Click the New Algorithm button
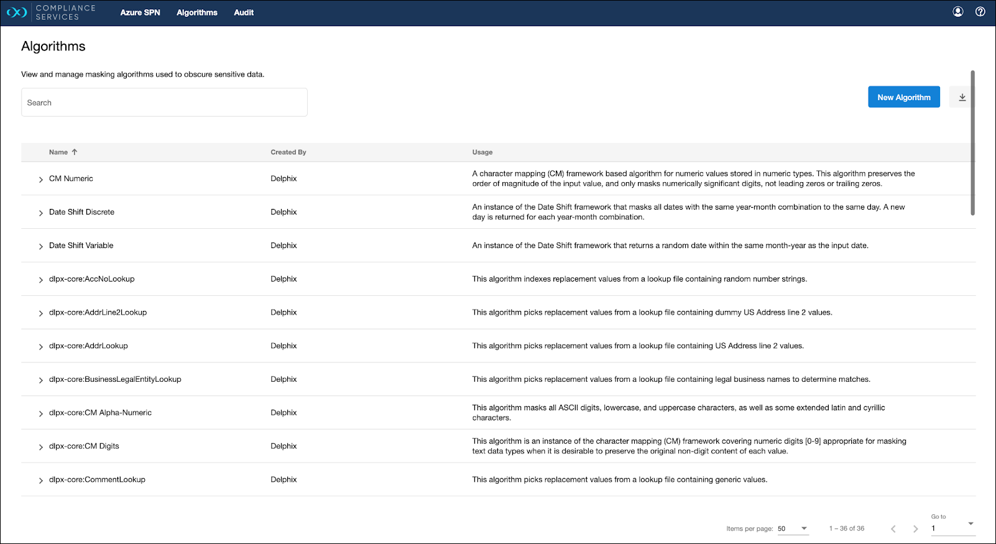The height and width of the screenshot is (544, 996). tap(903, 97)
